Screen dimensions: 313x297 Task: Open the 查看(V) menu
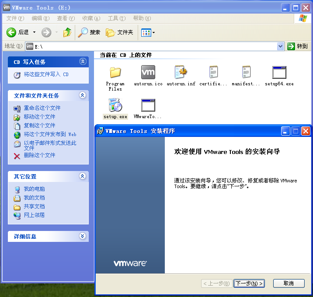pyautogui.click(x=66, y=18)
